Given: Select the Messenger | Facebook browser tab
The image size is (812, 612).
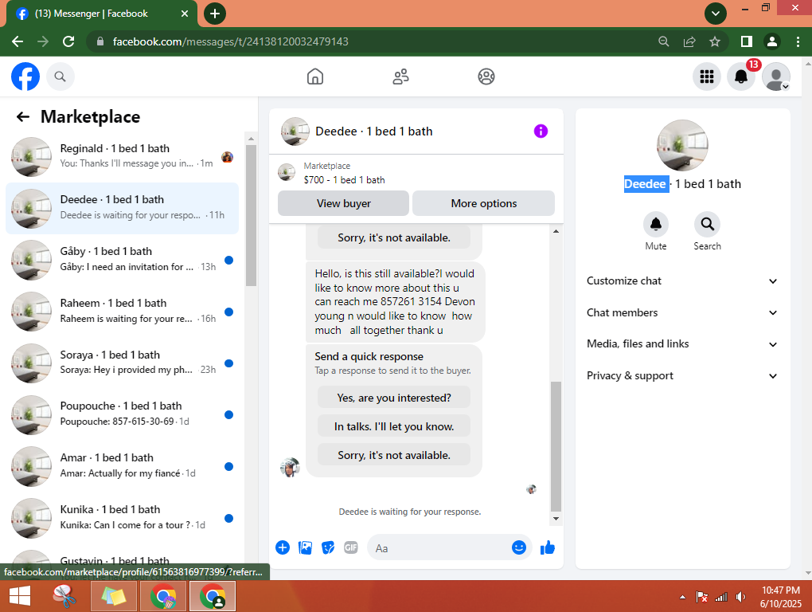Looking at the screenshot, I should (x=102, y=14).
